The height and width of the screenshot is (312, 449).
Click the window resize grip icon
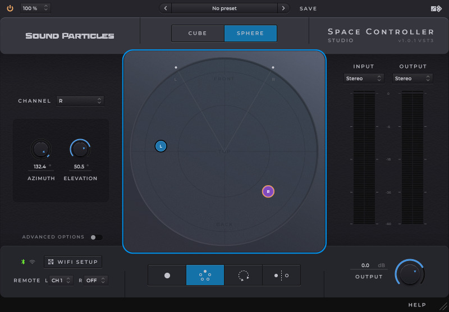pyautogui.click(x=443, y=306)
